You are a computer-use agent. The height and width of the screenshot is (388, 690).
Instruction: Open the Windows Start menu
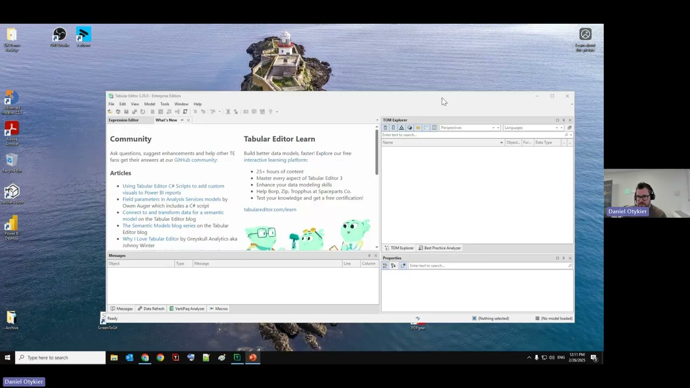pyautogui.click(x=8, y=357)
